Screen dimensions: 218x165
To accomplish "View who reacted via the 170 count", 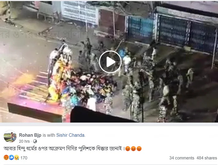I will click(24, 158).
